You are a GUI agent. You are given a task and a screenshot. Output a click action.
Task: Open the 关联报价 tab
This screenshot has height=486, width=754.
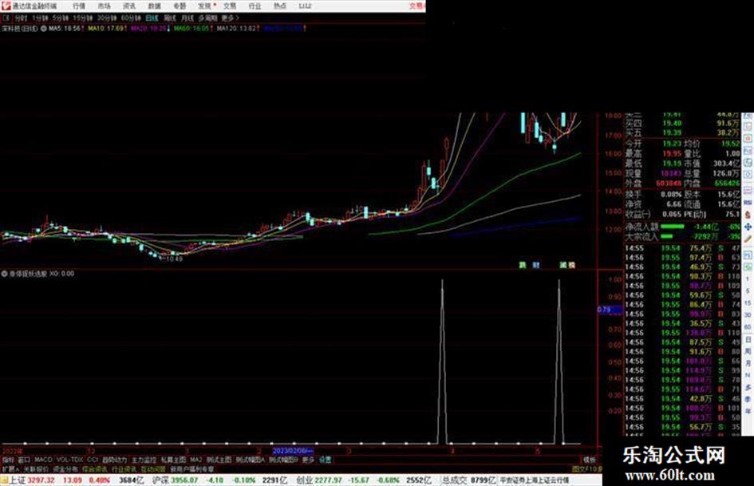(x=36, y=468)
